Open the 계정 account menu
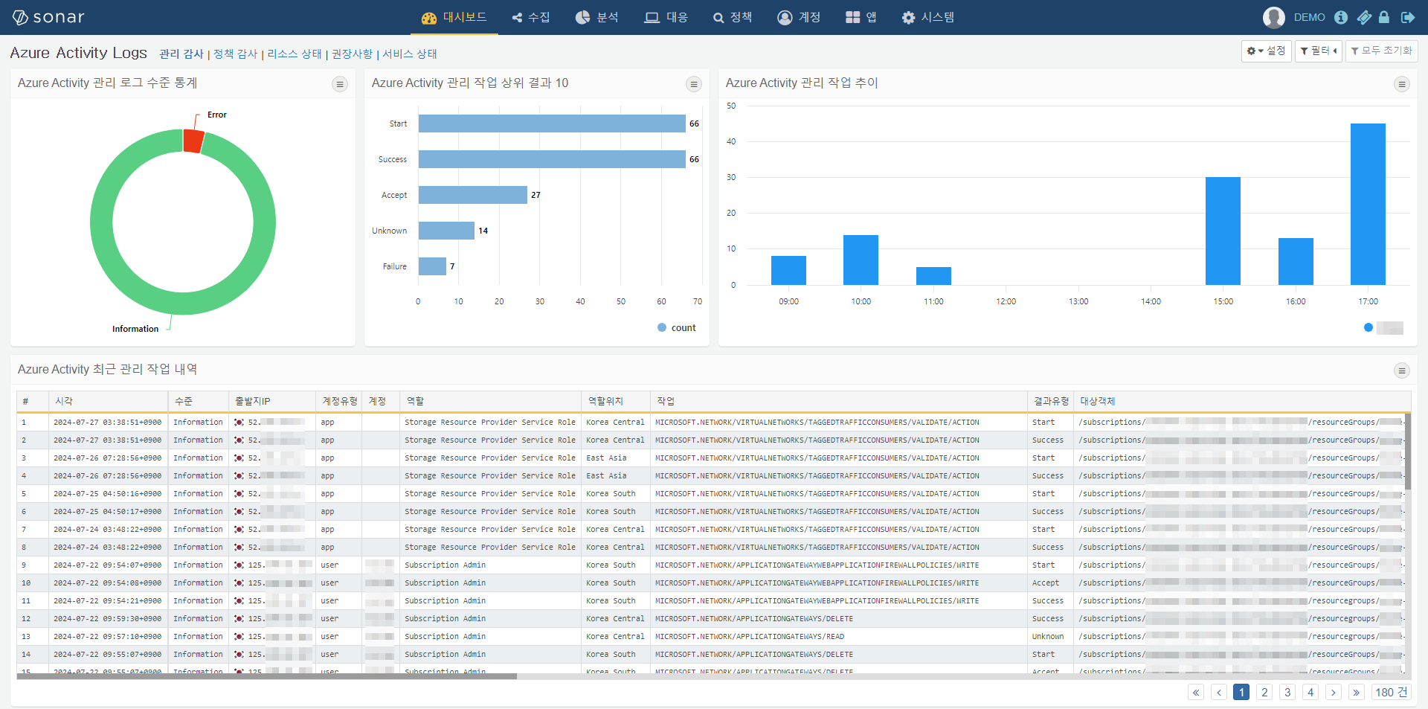Image resolution: width=1428 pixels, height=709 pixels. 799,17
